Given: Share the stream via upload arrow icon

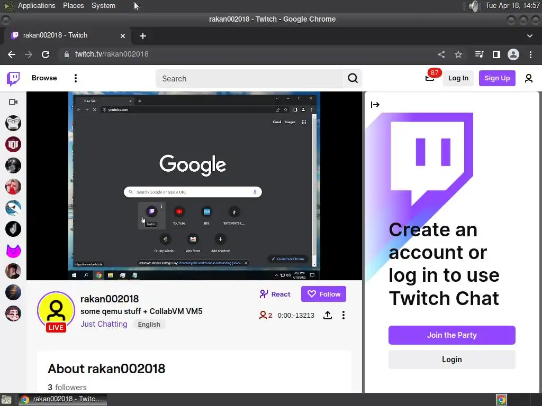Looking at the screenshot, I should tap(328, 315).
